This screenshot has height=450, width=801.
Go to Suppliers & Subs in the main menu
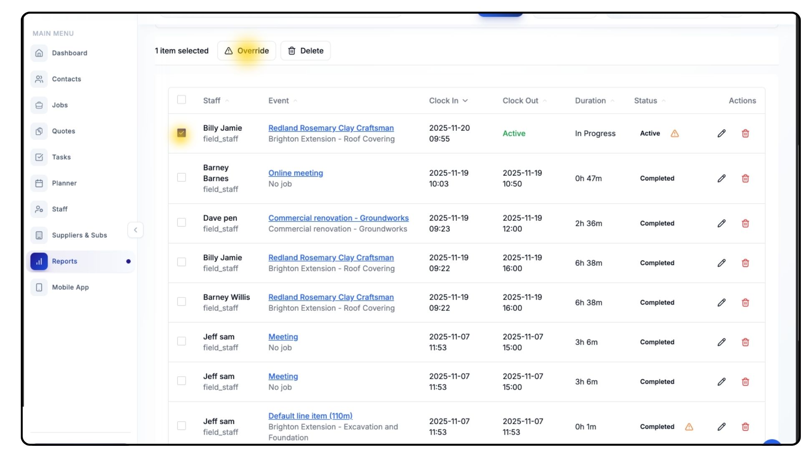(79, 235)
